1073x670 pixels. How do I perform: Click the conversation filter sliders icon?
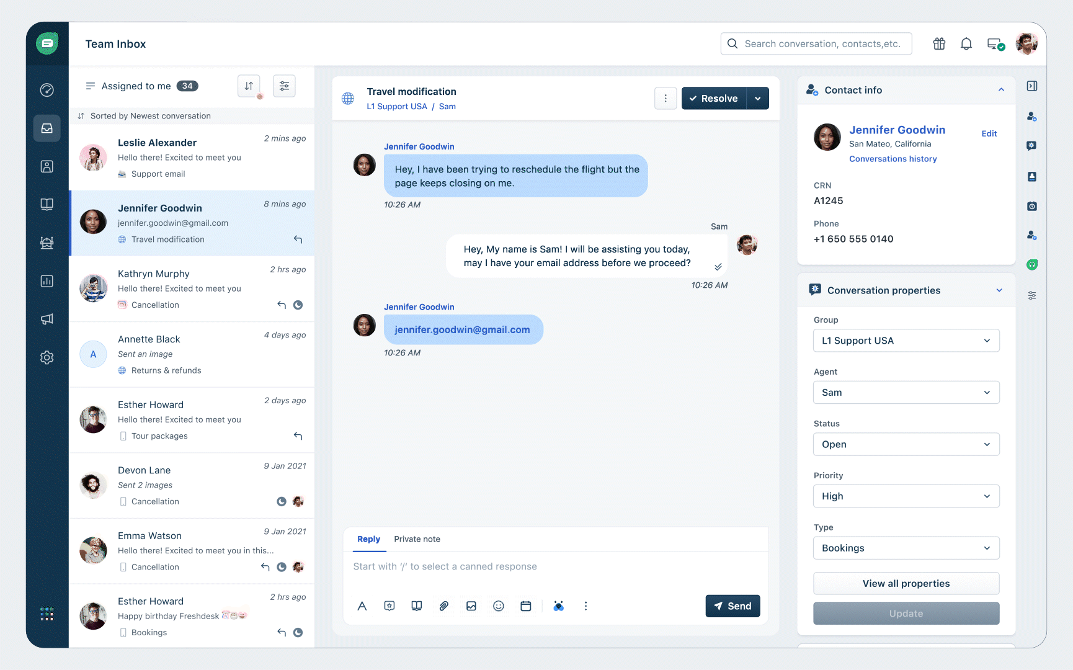pyautogui.click(x=284, y=86)
